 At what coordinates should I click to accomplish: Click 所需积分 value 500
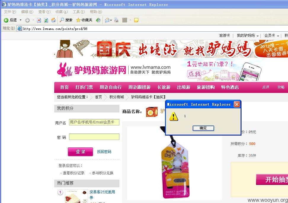point(252,144)
